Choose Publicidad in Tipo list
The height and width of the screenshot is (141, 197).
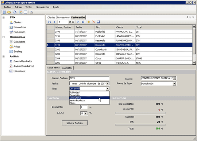[x=89, y=93]
